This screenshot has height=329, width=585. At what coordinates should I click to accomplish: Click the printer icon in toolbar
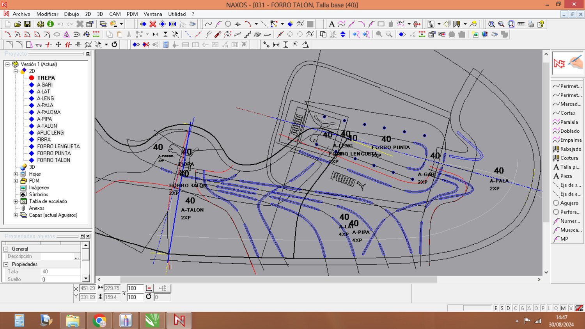click(x=531, y=24)
